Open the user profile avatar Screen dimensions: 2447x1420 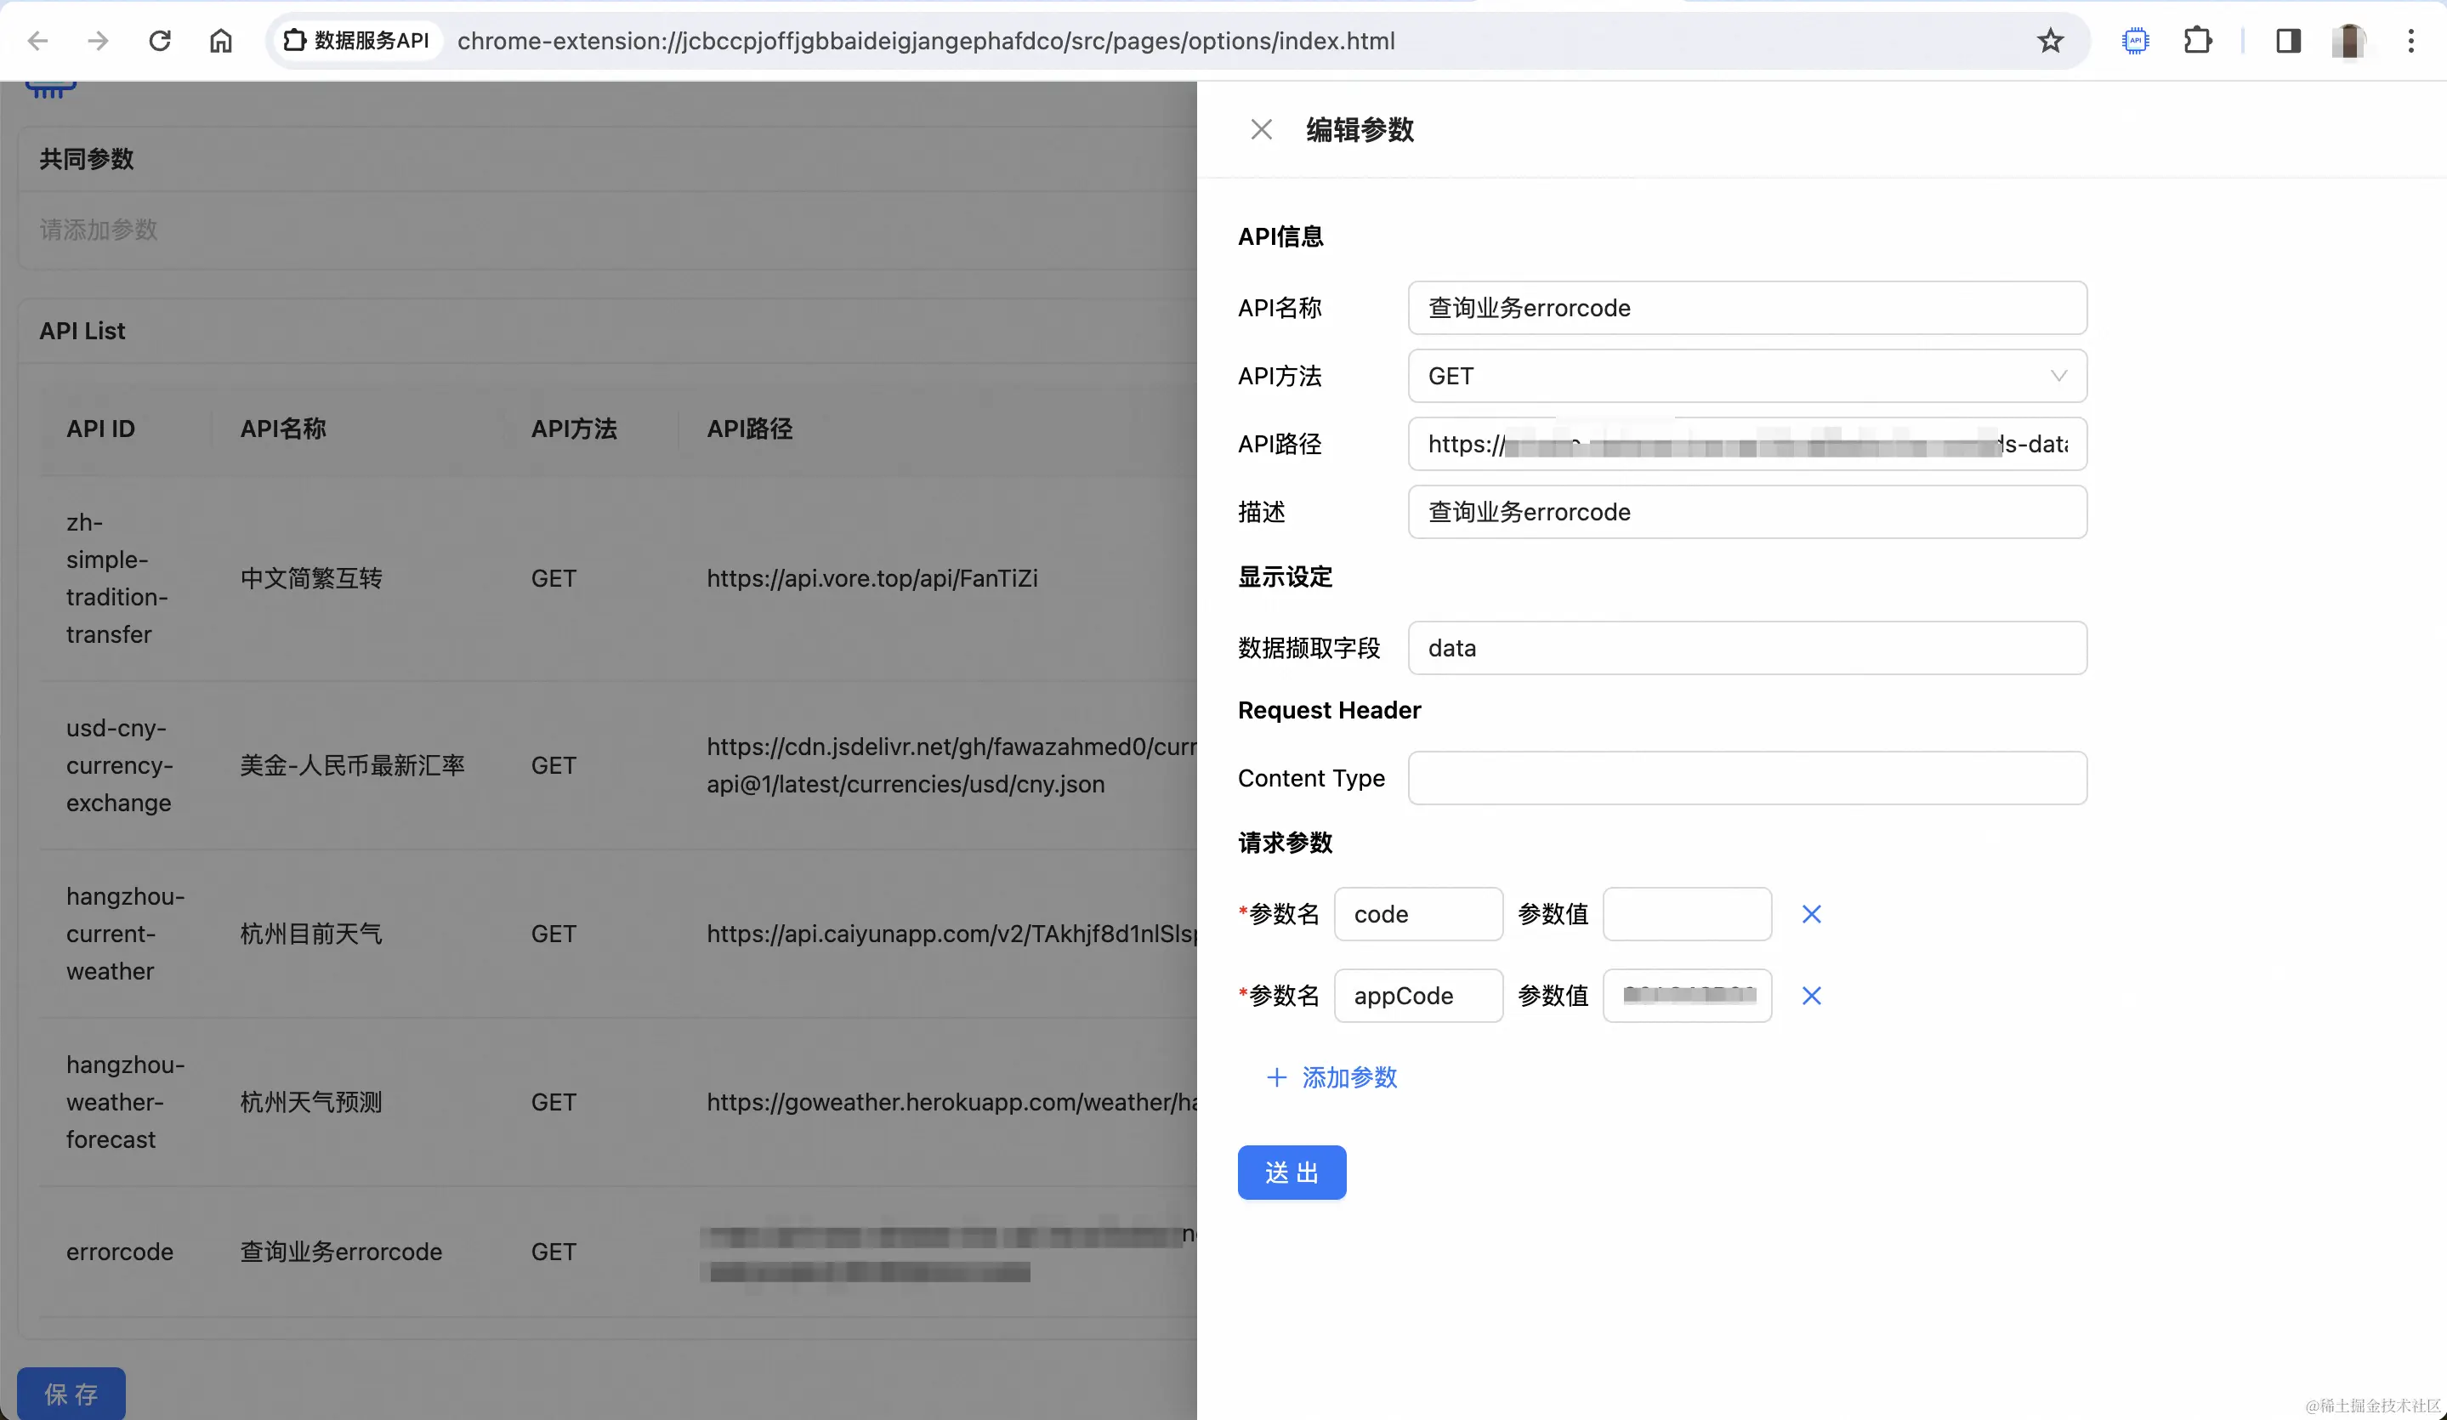2348,41
